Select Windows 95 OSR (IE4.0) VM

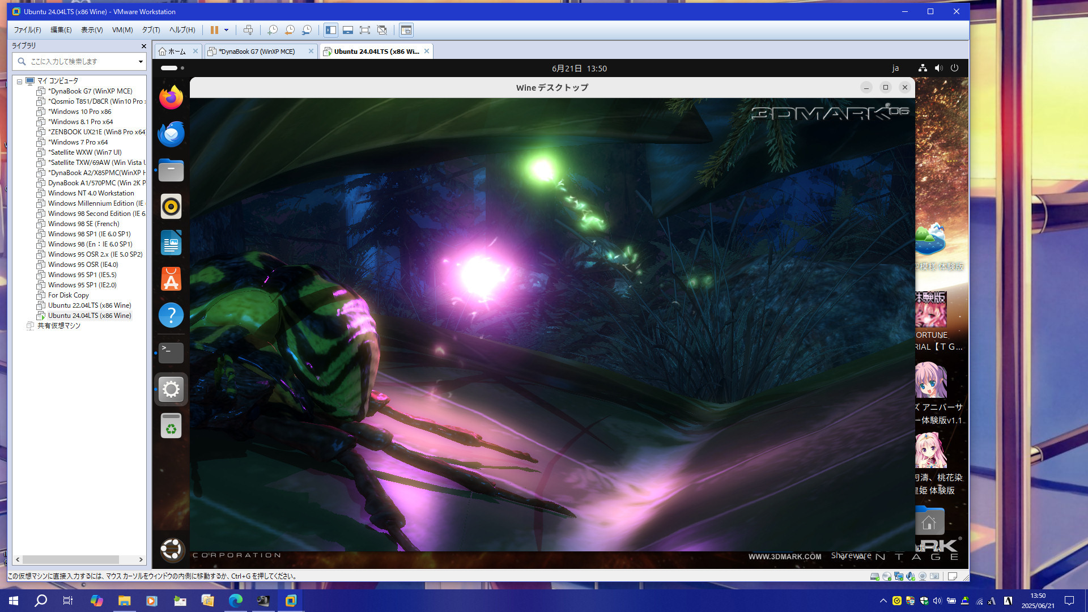point(83,265)
